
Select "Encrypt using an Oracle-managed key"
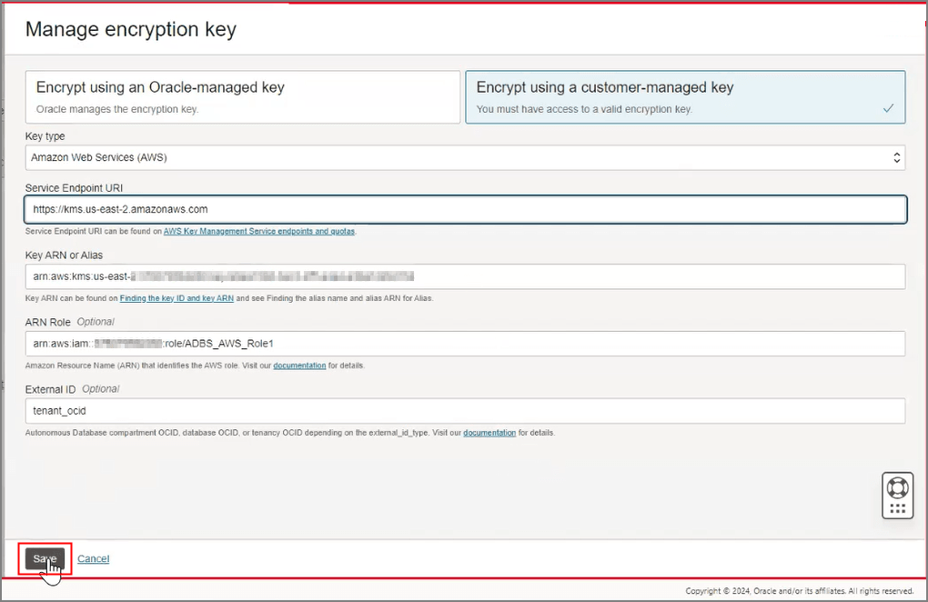(x=241, y=96)
